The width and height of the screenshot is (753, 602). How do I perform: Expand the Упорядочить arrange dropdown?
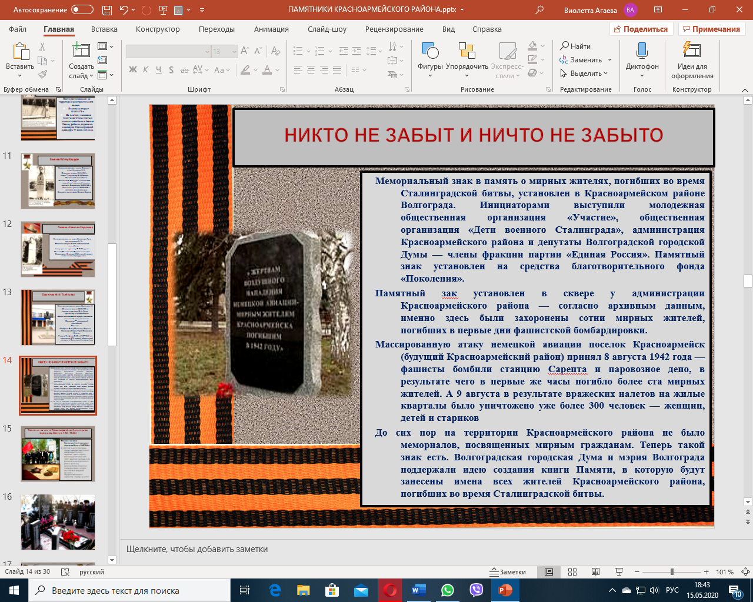click(467, 59)
